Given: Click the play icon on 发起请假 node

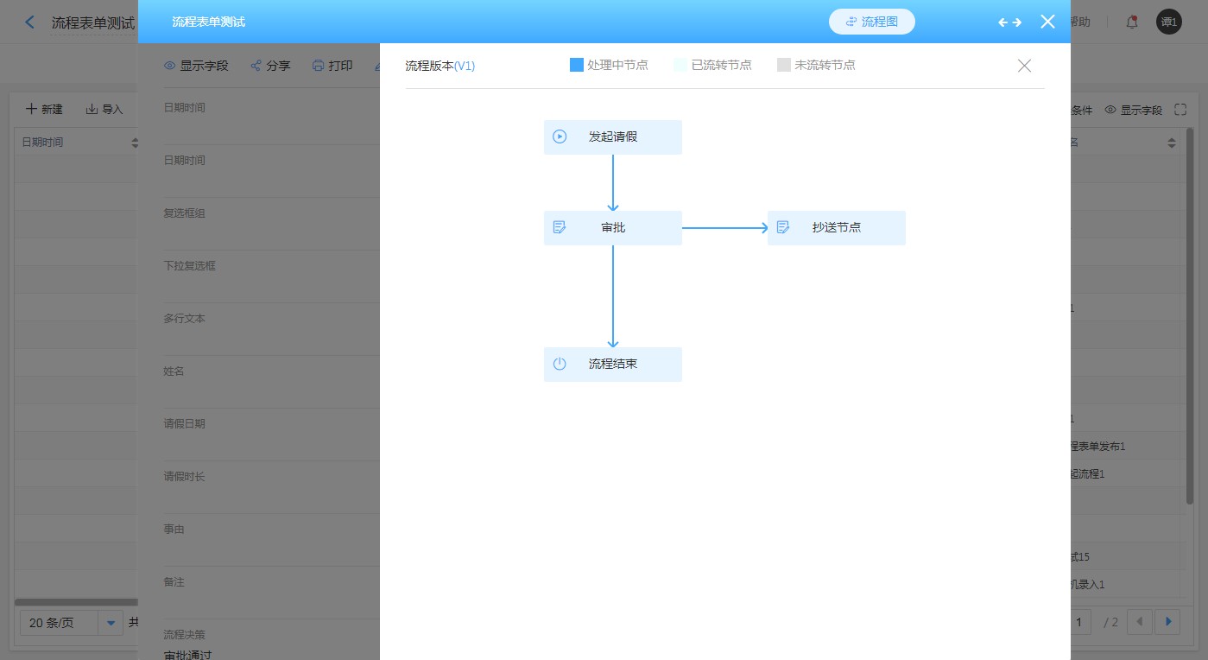Looking at the screenshot, I should [x=560, y=136].
